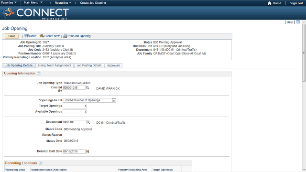This screenshot has height=172, width=306.
Task: Open the Main Menu dropdown
Action: coord(33,2)
